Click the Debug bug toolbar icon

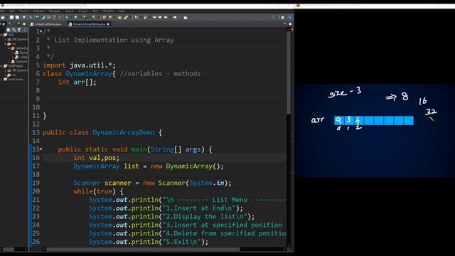tap(66, 17)
